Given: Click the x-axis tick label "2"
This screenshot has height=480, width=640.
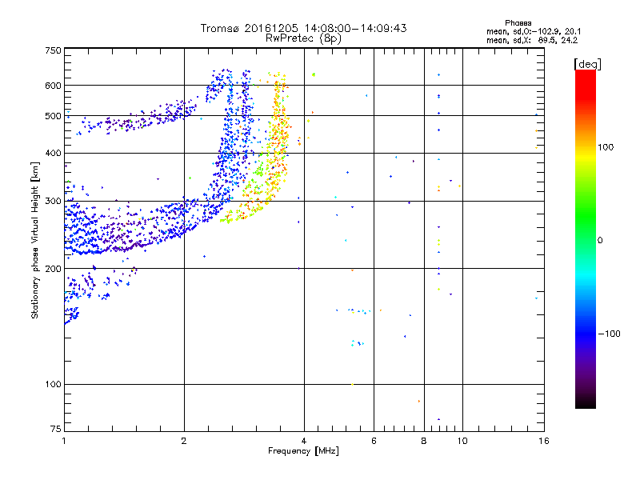Looking at the screenshot, I should click(184, 441).
